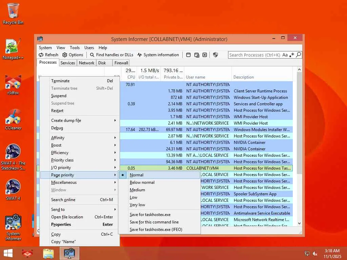Click Search Processes input field
This screenshot has width=347, height=260.
[x=255, y=55]
